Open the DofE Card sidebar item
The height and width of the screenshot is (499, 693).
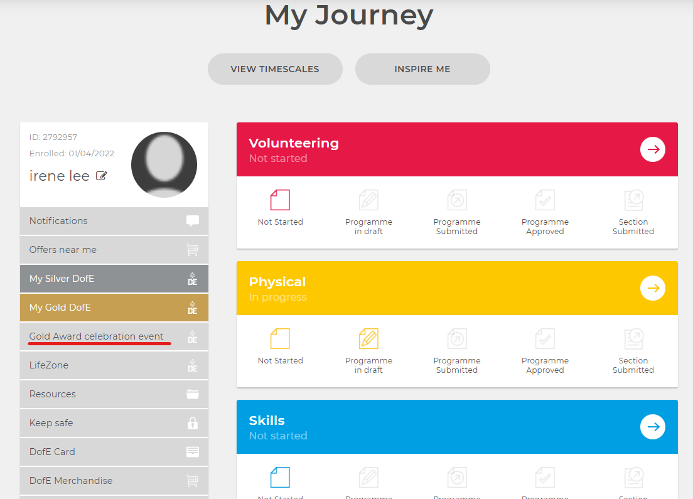tap(114, 452)
